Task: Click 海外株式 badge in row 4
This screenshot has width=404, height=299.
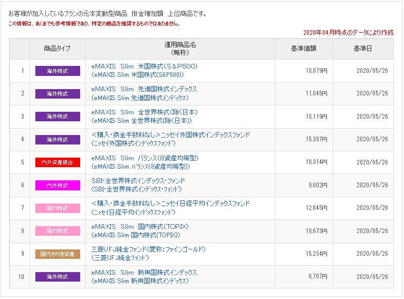Action: tap(57, 140)
